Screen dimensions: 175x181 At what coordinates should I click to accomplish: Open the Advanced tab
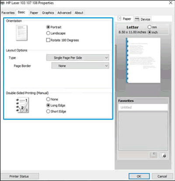(64, 13)
